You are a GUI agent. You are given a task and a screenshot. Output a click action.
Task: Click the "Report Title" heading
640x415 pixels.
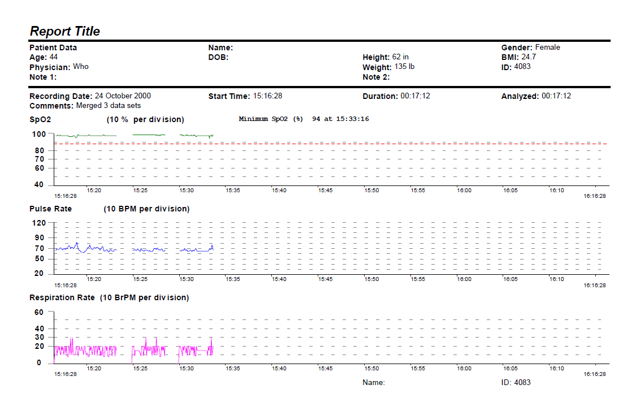point(65,31)
